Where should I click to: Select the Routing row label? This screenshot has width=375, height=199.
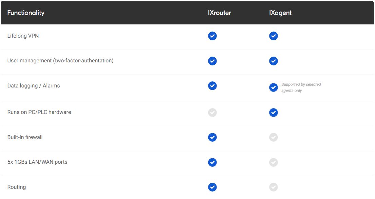17,187
